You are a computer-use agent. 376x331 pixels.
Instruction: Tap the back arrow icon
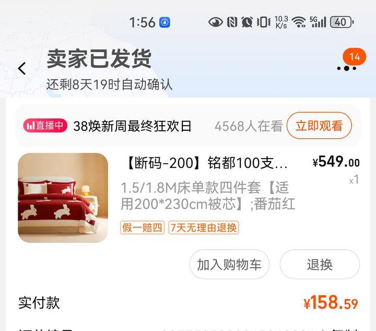pos(22,68)
